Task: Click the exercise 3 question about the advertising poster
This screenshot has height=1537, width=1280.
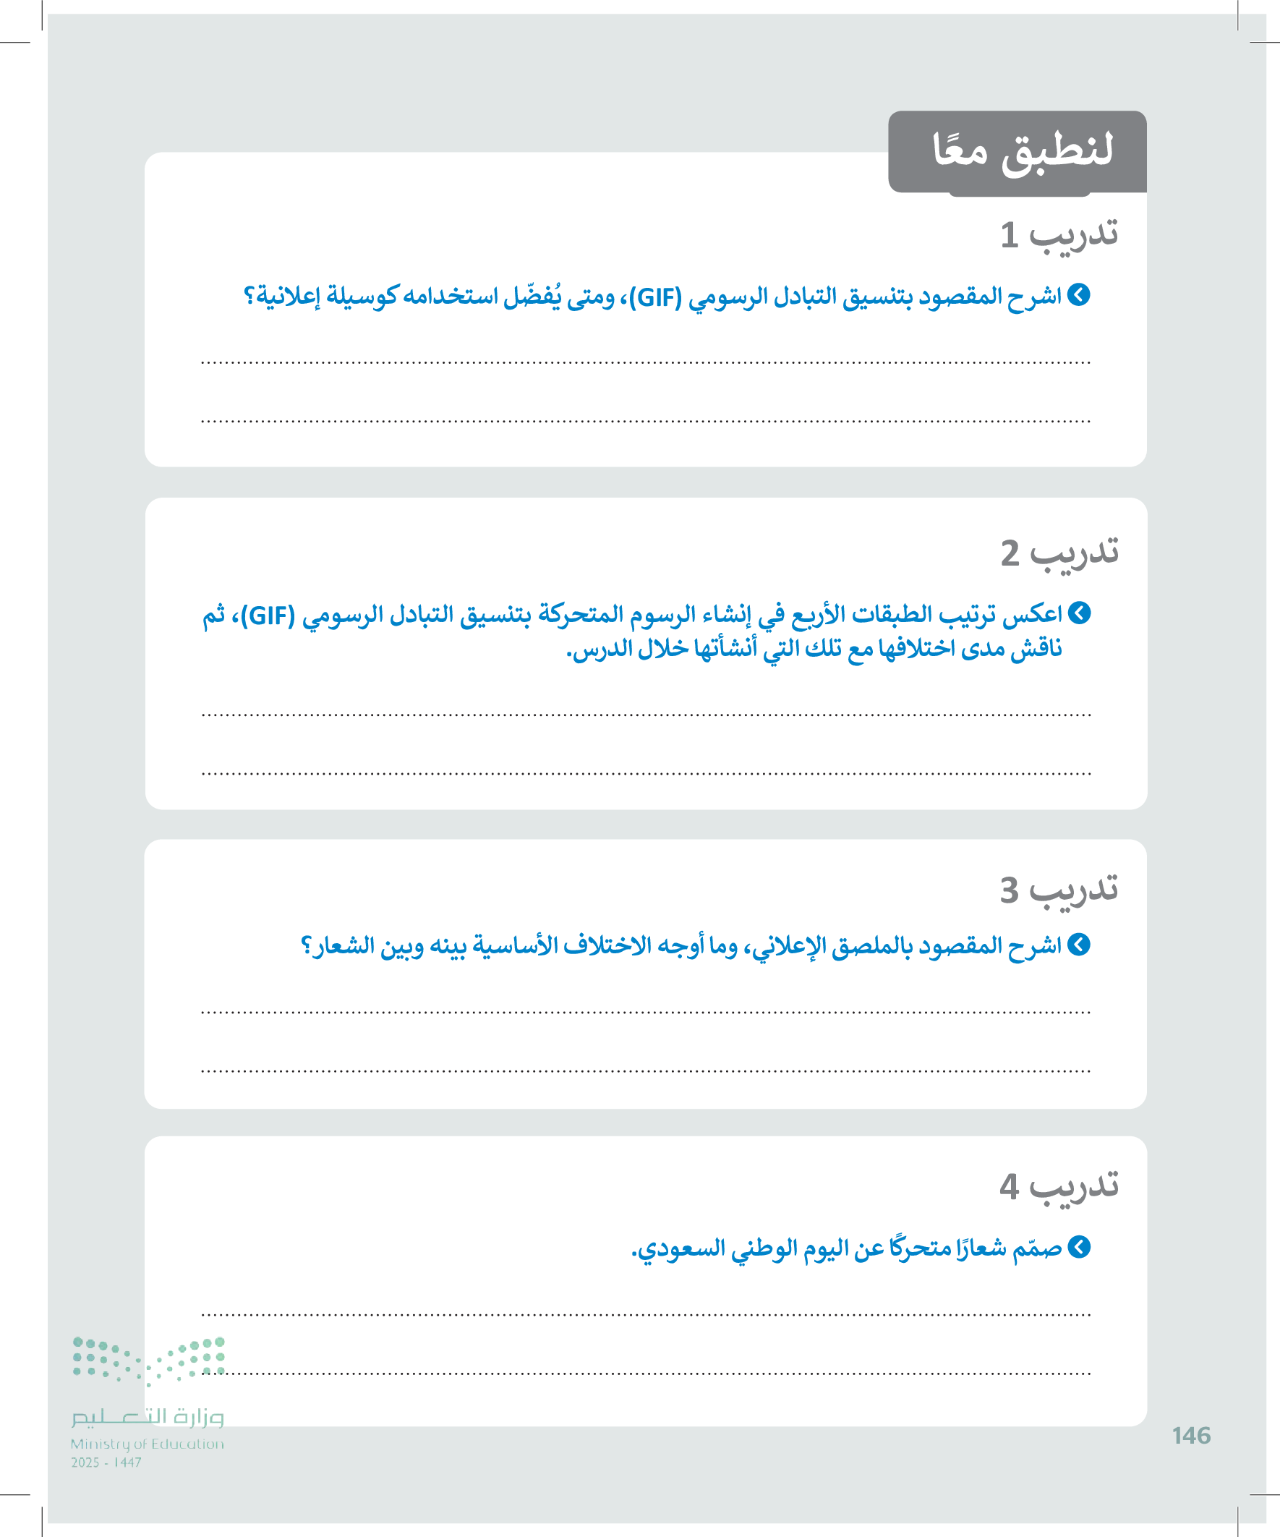Action: tap(680, 945)
